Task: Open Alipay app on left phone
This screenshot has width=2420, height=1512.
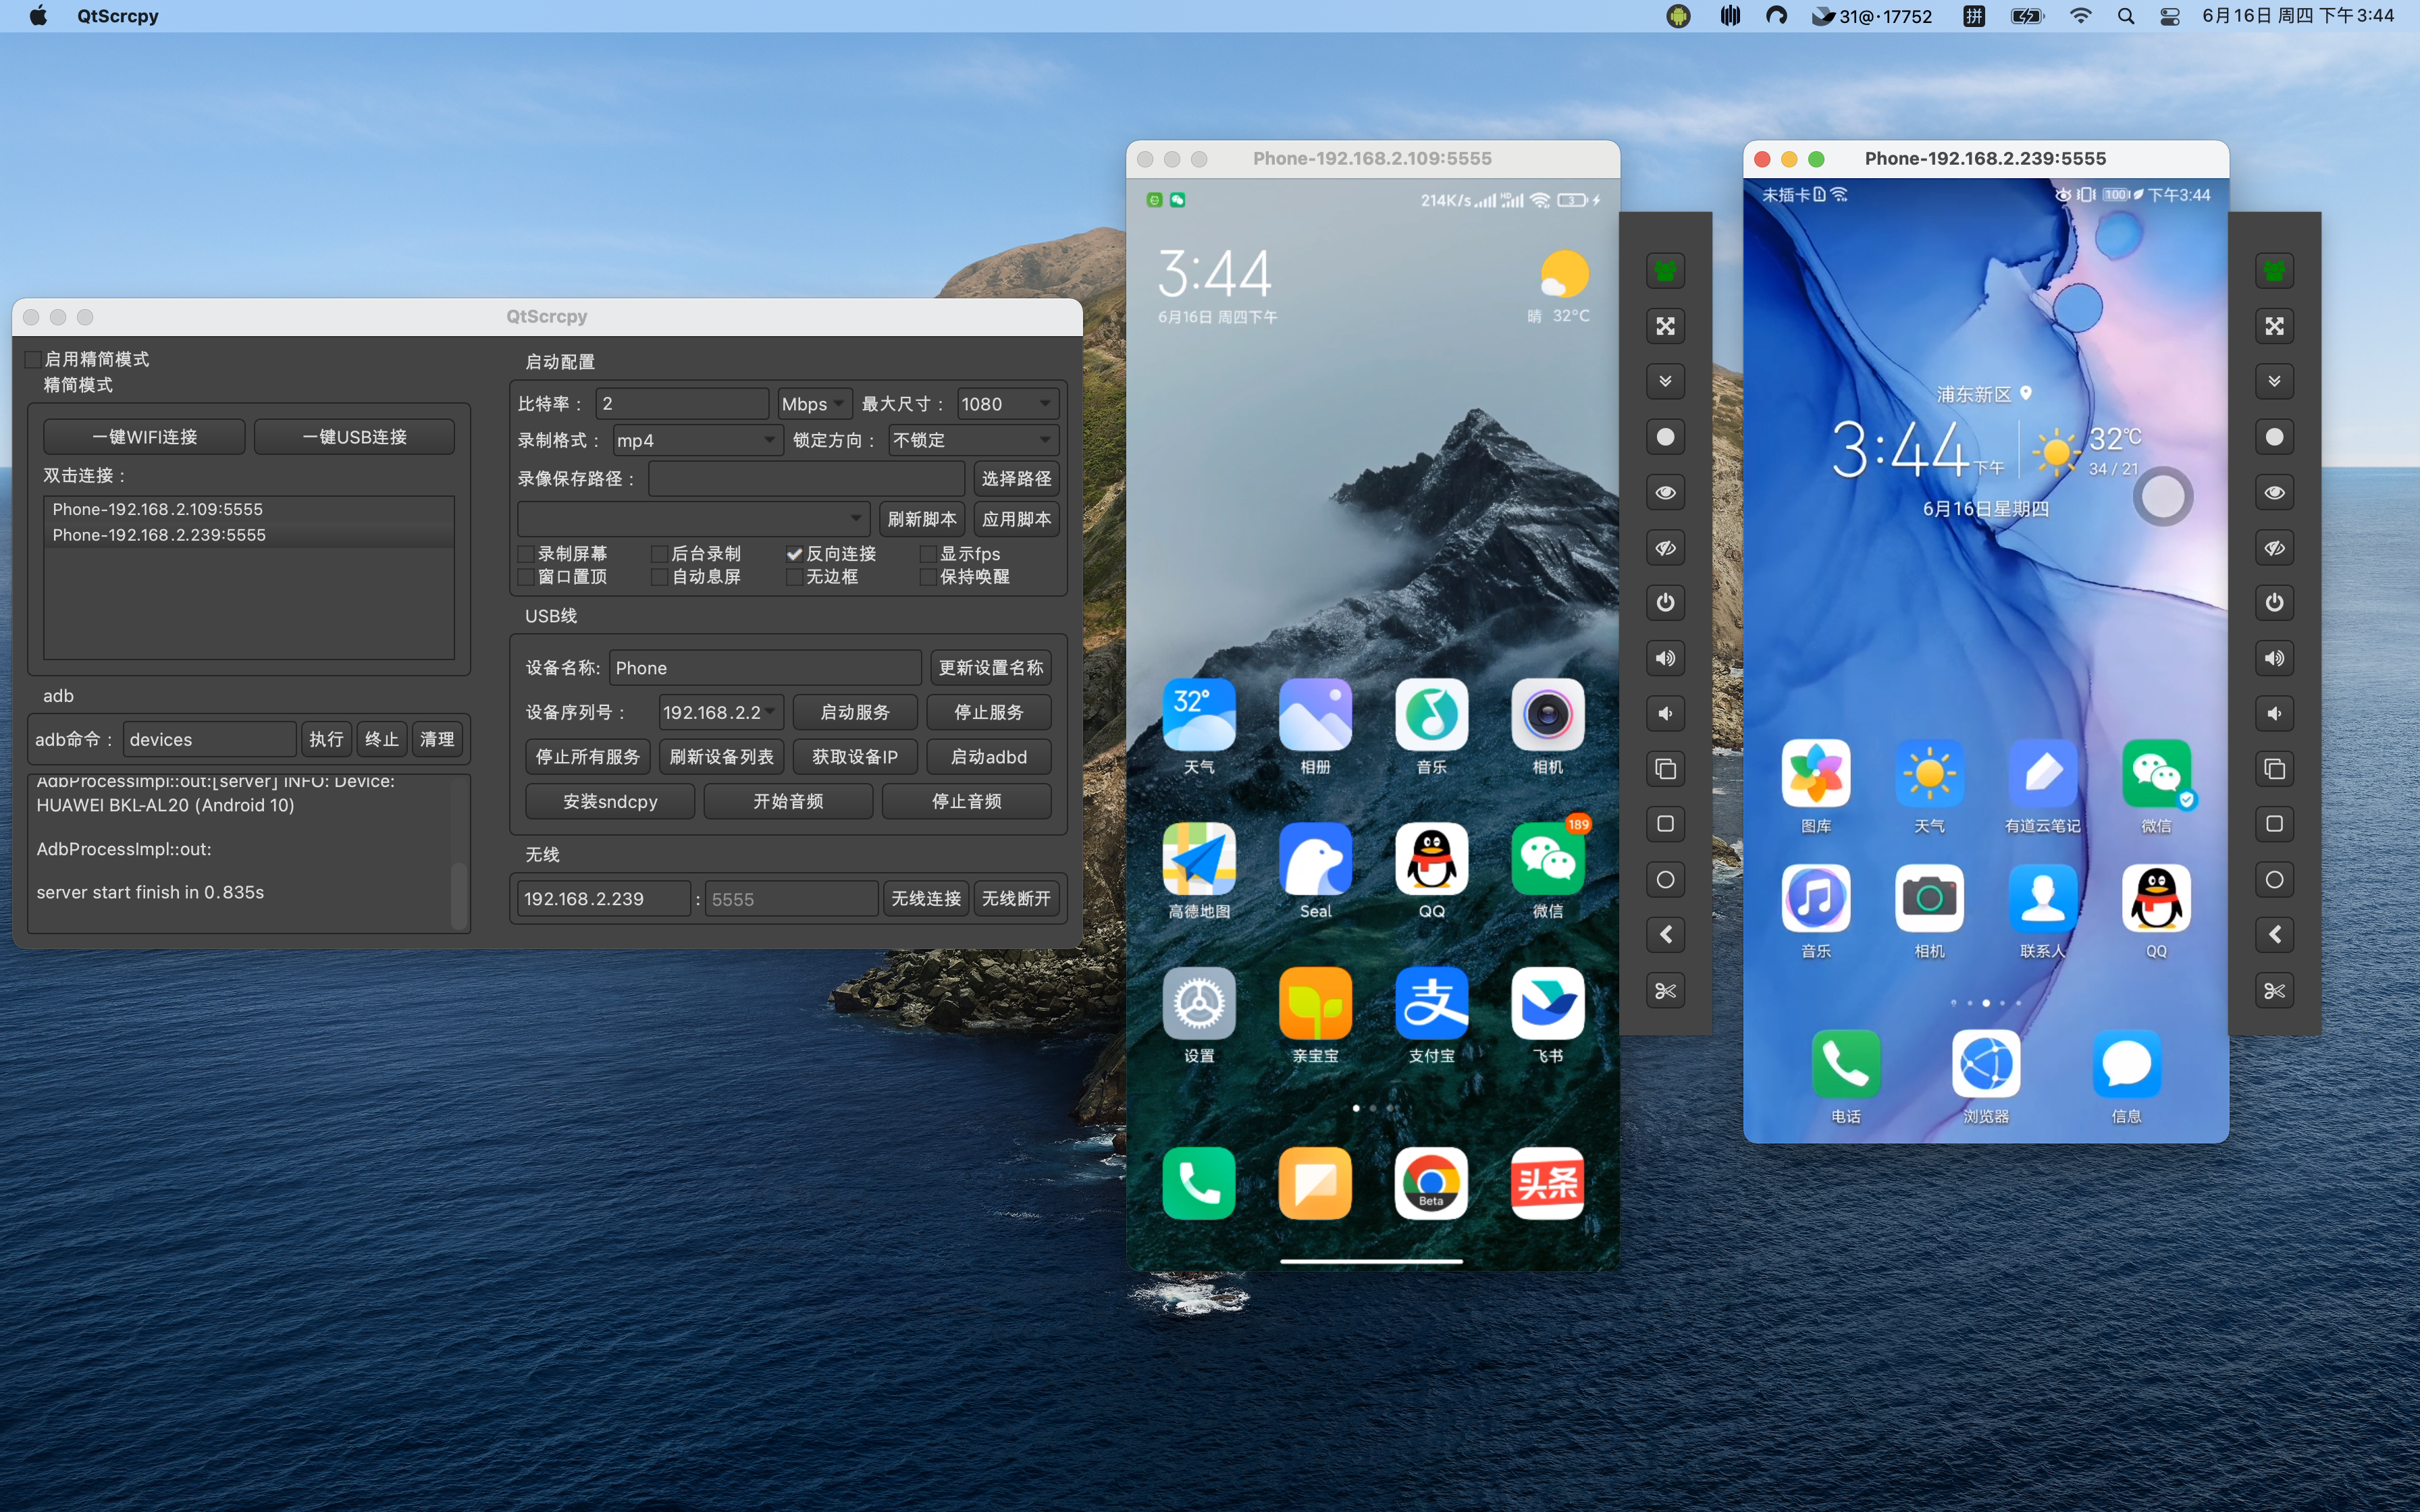Action: pyautogui.click(x=1431, y=1004)
